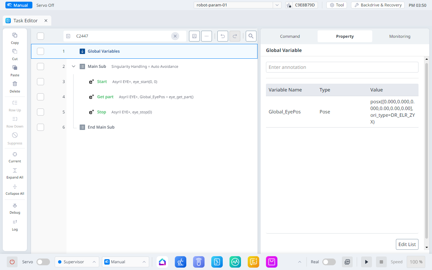Click the Enter annotation field
432x270 pixels.
[x=342, y=67]
